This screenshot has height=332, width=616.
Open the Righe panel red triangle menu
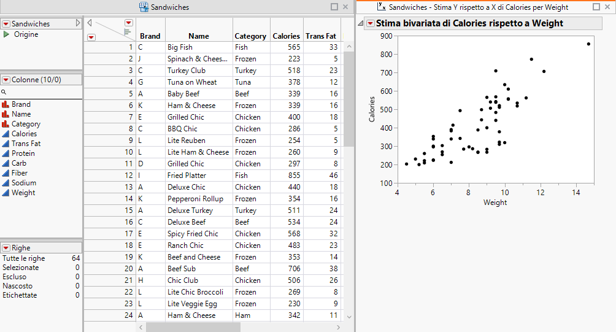[x=6, y=248]
